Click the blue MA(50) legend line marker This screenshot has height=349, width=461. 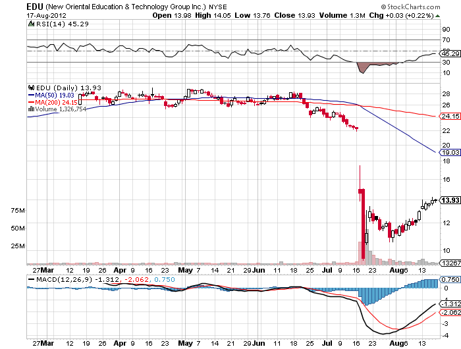pos(31,95)
